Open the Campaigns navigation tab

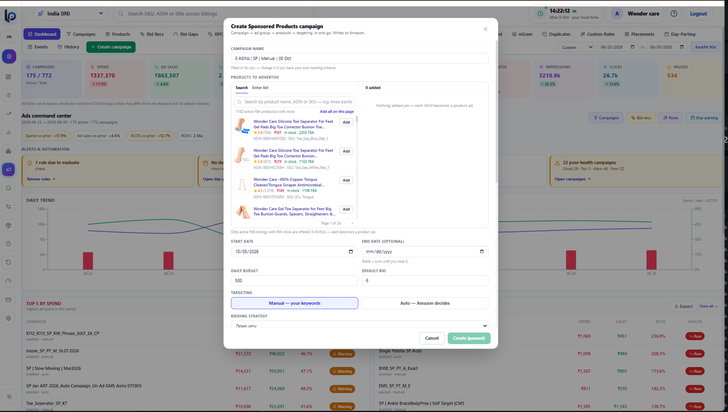[x=81, y=34]
